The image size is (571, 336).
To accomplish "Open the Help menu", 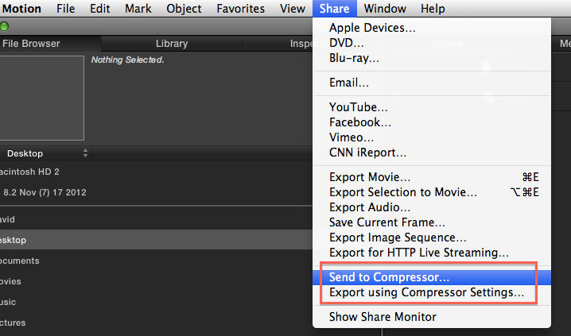I will 433,9.
